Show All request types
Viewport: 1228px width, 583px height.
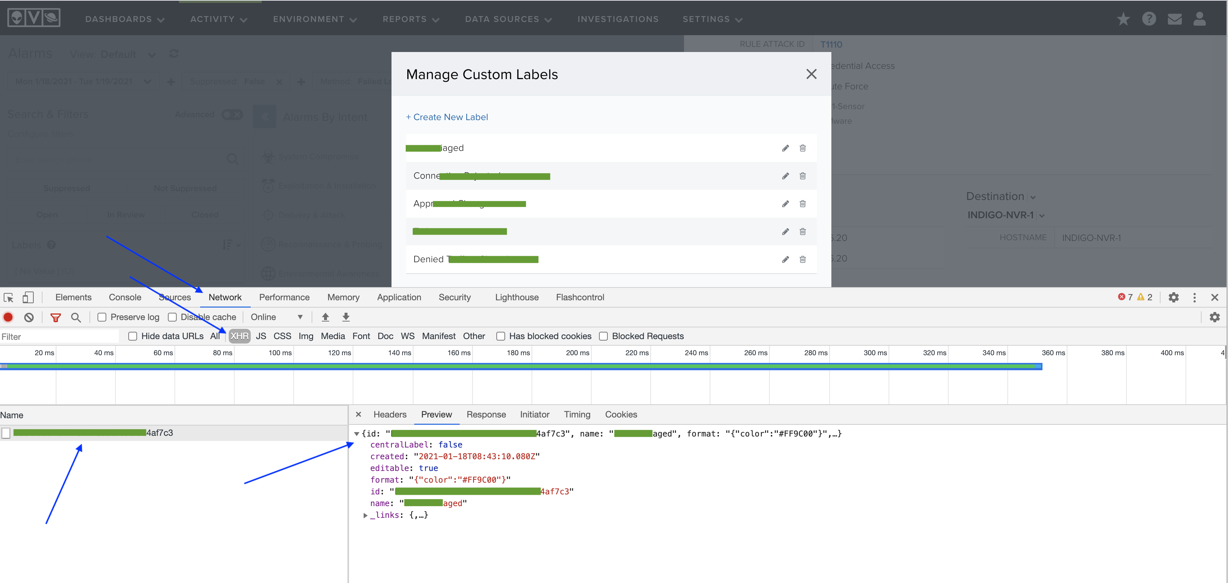point(215,337)
